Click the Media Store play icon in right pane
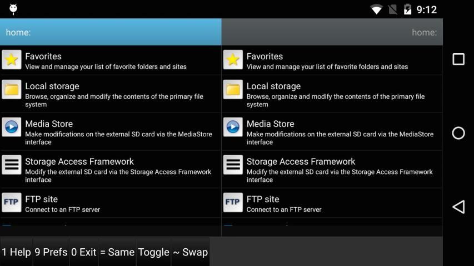 point(233,127)
